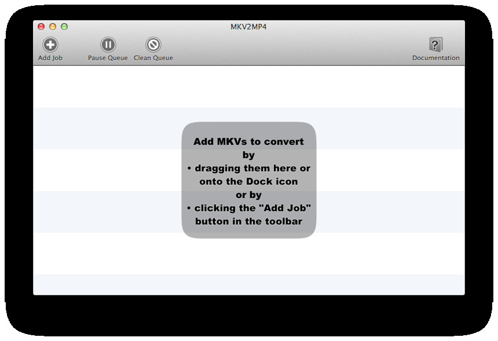Click the "Add MKVs to convert" hint text
This screenshot has width=498, height=341.
pos(248,142)
